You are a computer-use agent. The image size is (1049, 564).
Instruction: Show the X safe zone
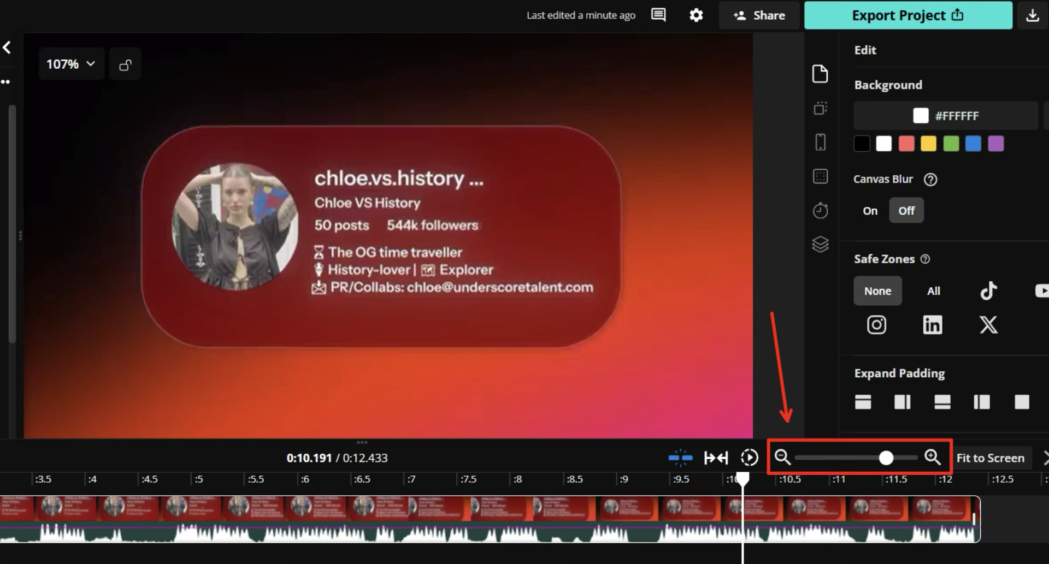click(x=988, y=325)
